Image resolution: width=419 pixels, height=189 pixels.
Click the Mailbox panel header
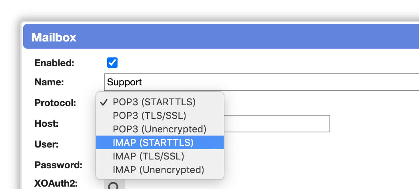[221, 37]
